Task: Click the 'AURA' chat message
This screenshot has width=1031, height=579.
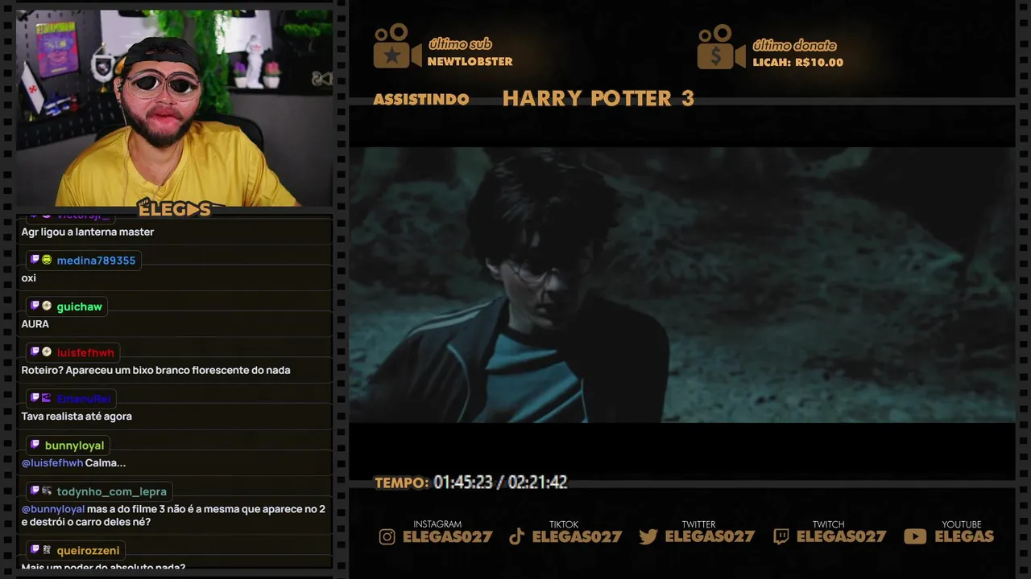Action: [35, 323]
